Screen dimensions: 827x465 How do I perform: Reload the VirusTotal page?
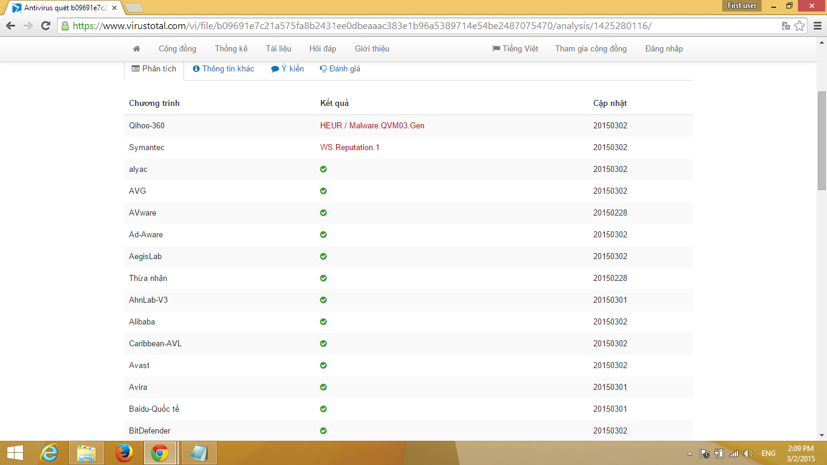click(45, 26)
